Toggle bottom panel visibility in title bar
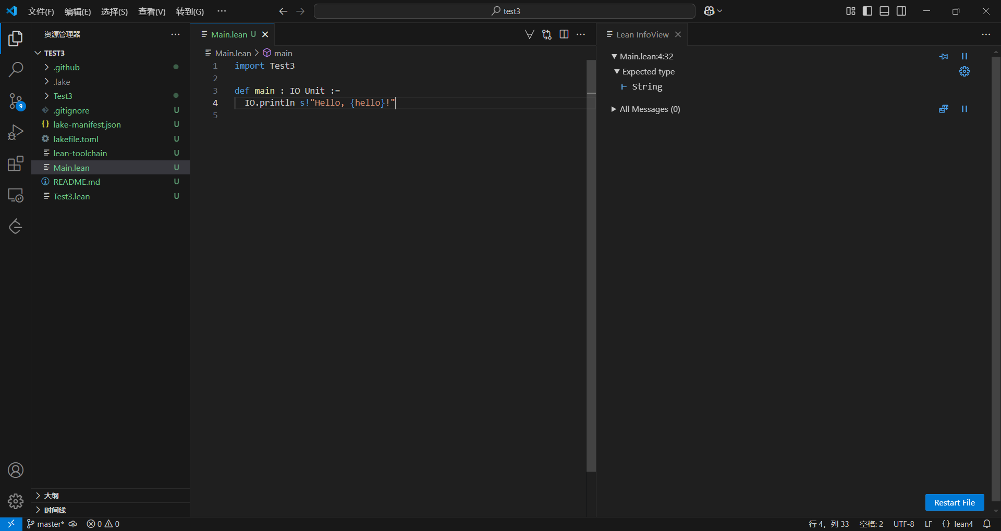Image resolution: width=1001 pixels, height=531 pixels. click(x=884, y=11)
